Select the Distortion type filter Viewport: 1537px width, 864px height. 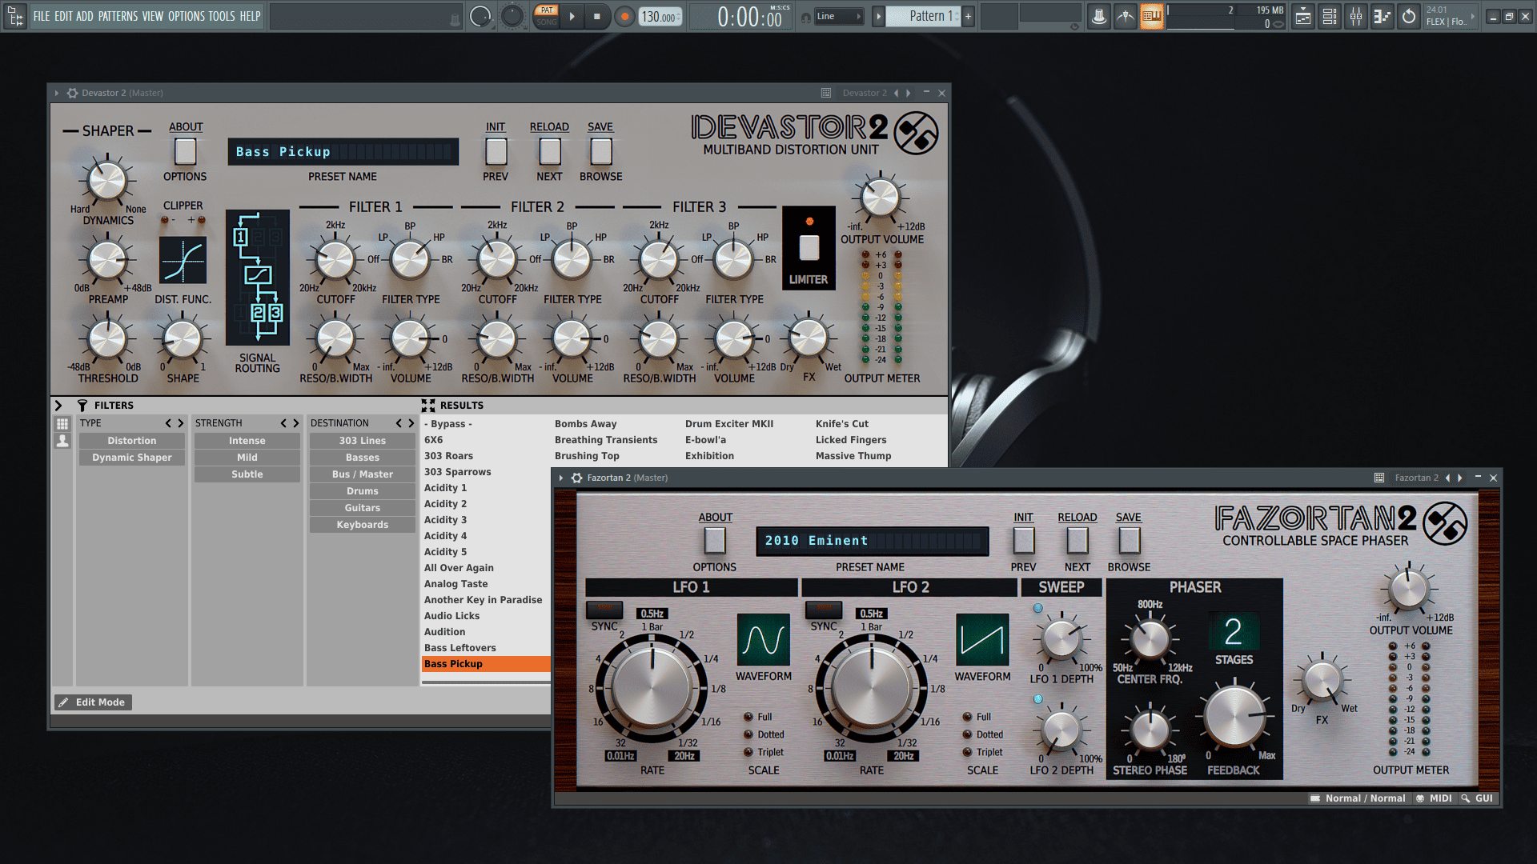tap(132, 441)
